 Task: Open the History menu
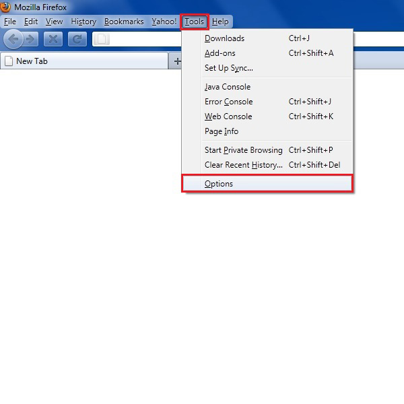83,22
